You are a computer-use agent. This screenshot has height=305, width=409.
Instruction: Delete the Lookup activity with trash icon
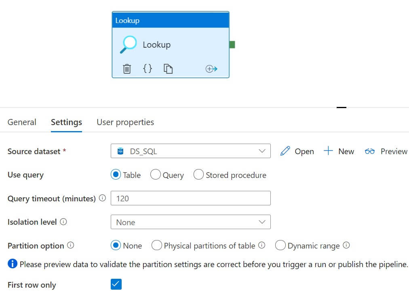(x=127, y=69)
